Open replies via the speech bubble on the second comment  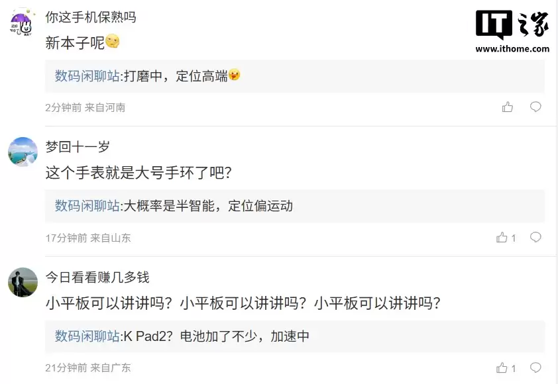536,238
